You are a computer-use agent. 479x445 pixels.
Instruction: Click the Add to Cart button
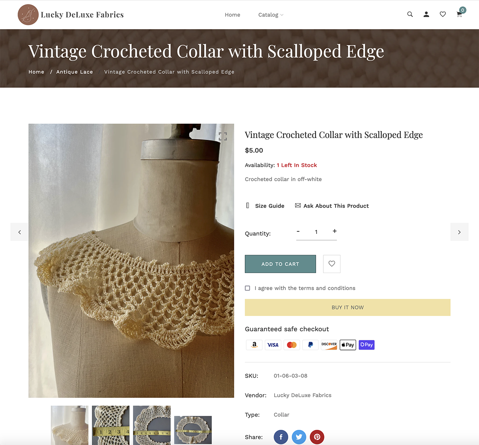point(280,264)
